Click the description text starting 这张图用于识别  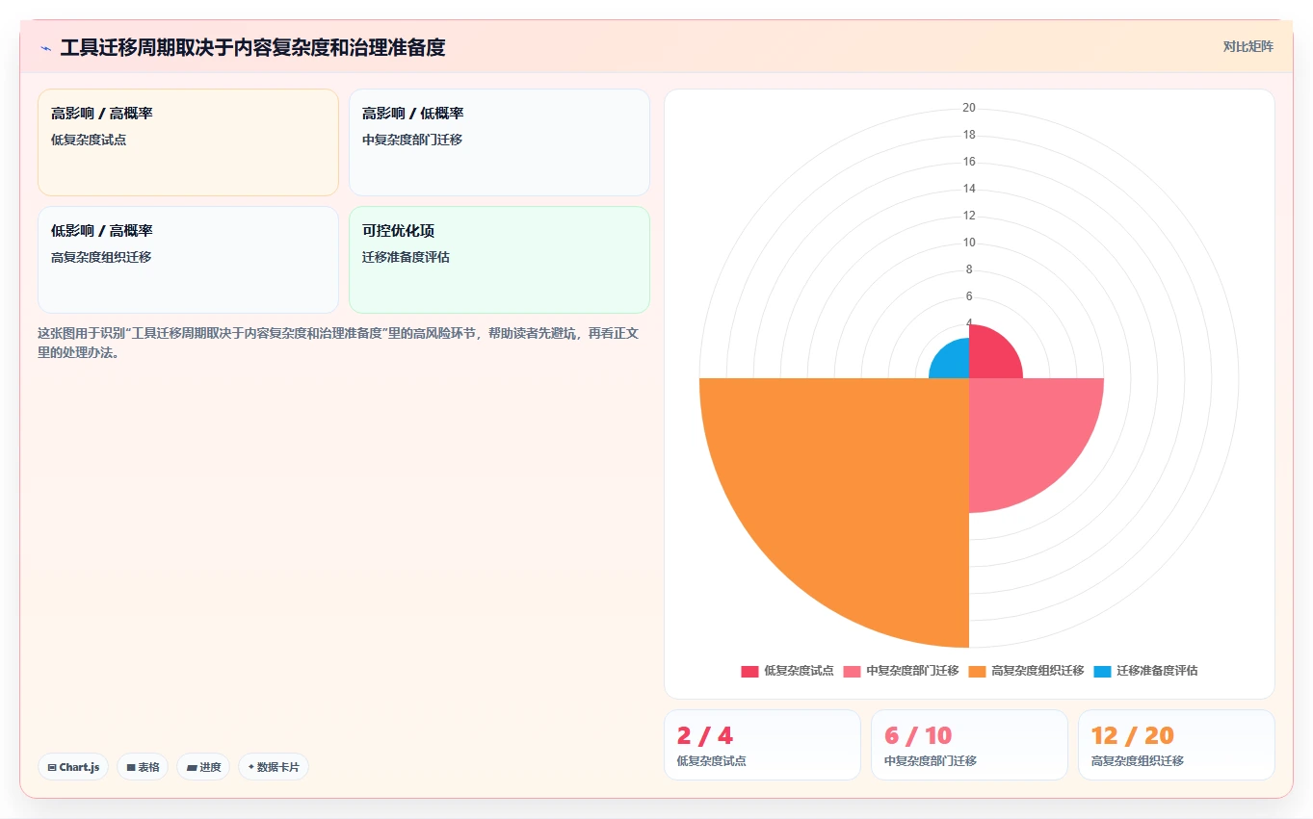[x=338, y=343]
